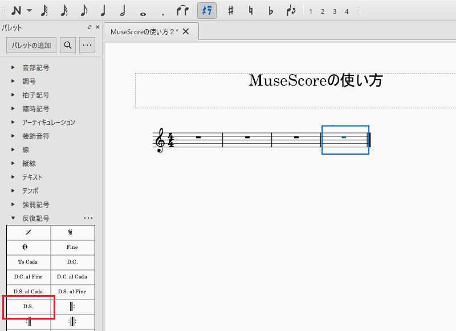
Task: Select the rest in the third measure
Action: [296, 137]
